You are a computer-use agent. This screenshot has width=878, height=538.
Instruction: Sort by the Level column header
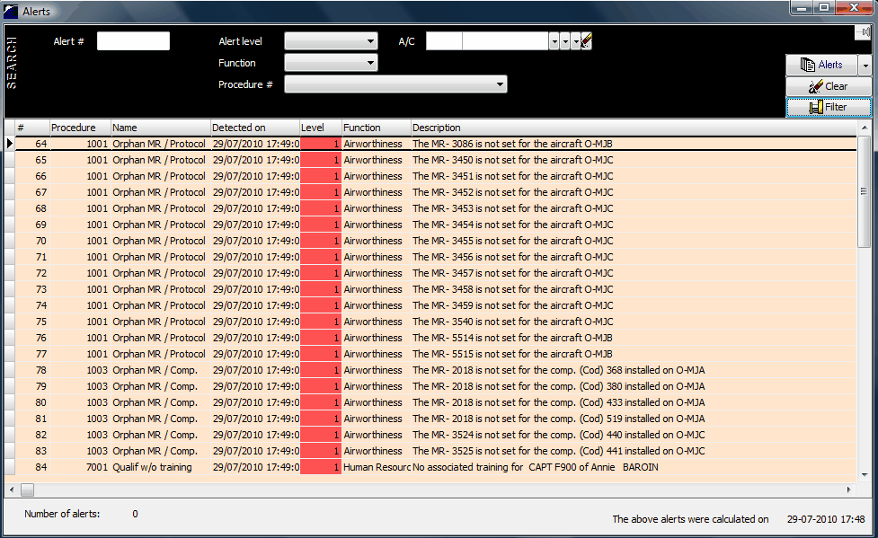pyautogui.click(x=320, y=128)
